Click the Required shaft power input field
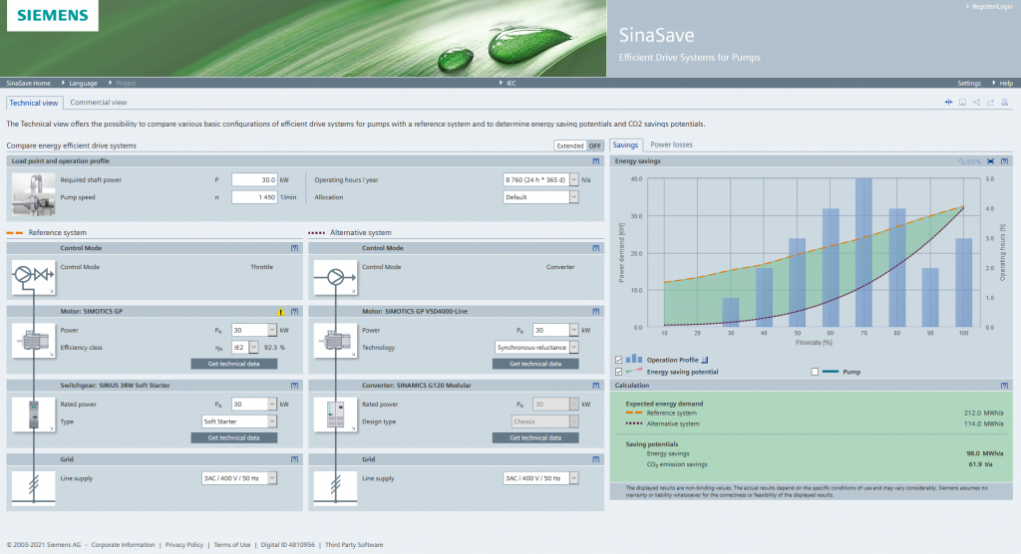Image resolution: width=1021 pixels, height=554 pixels. 254,179
